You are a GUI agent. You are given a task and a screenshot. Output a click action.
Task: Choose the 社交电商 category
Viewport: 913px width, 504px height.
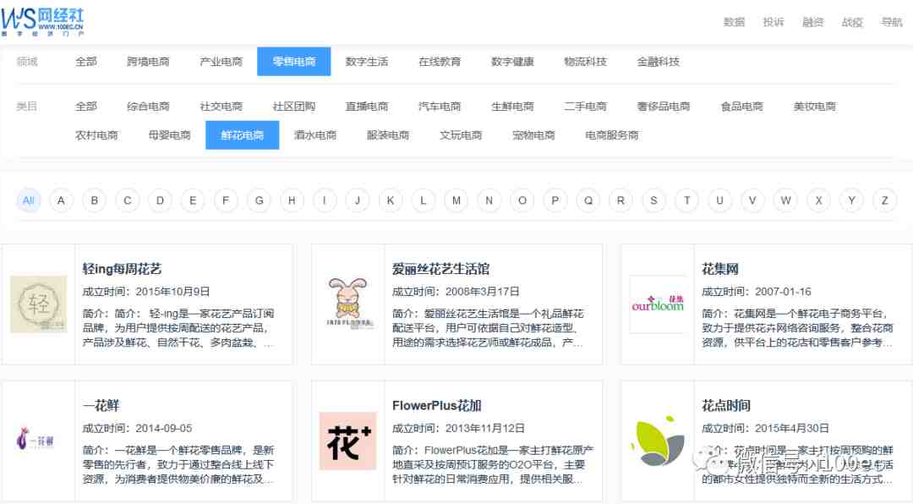pos(221,106)
